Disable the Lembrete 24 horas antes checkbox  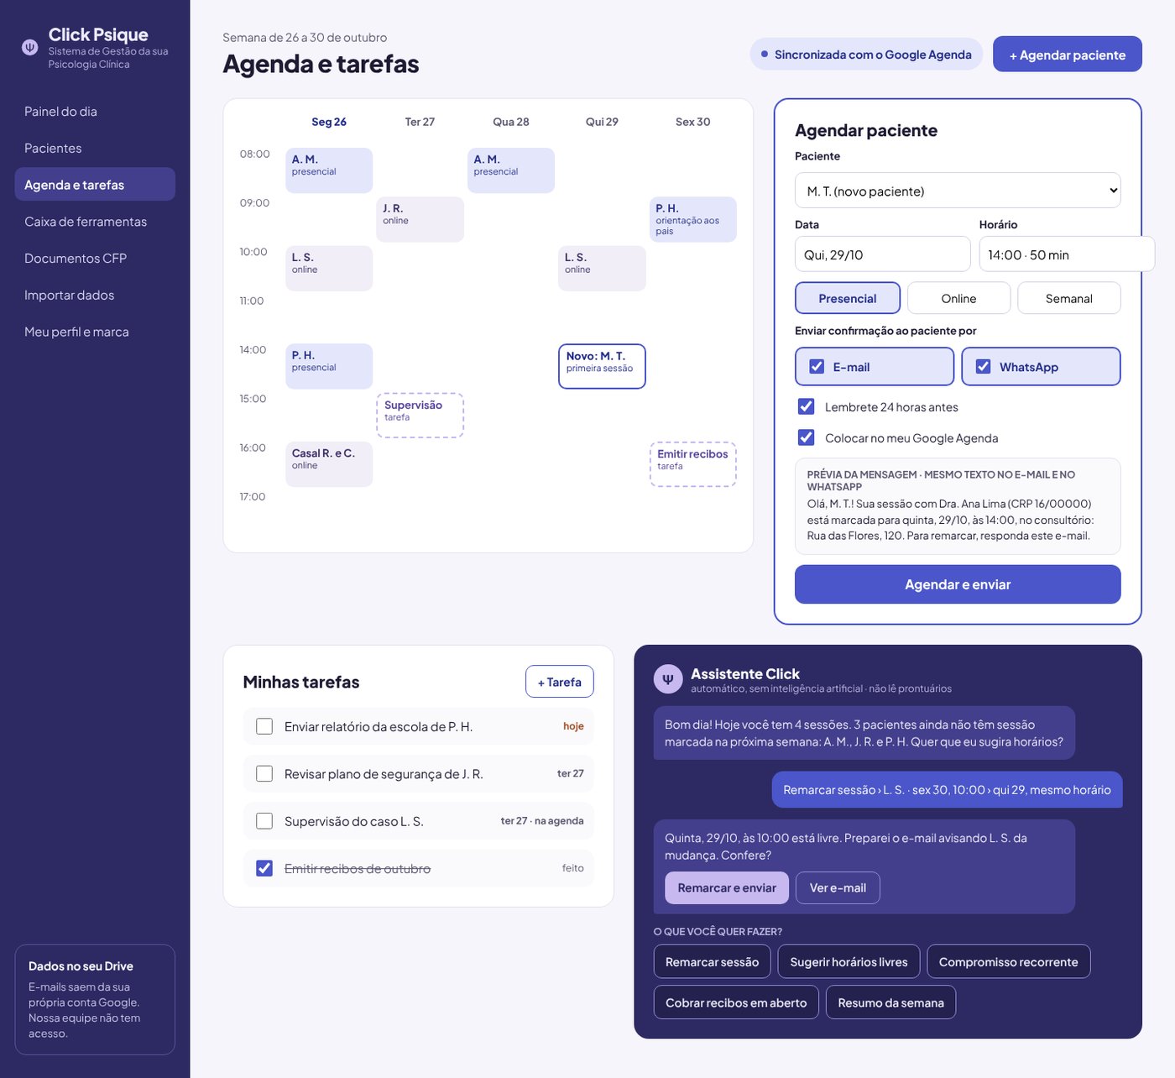807,406
